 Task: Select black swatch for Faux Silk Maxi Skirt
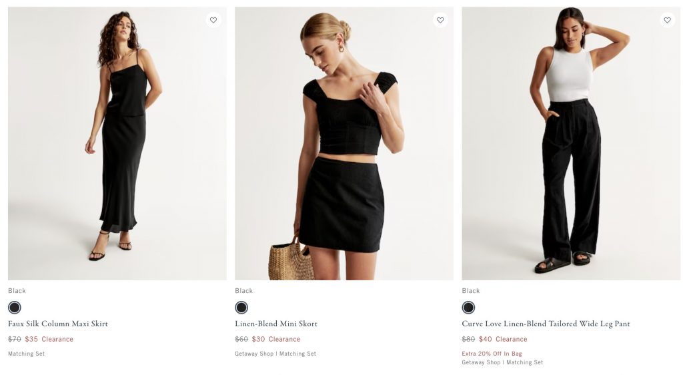point(15,308)
